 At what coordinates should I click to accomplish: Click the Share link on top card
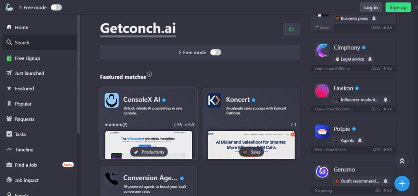click(322, 27)
